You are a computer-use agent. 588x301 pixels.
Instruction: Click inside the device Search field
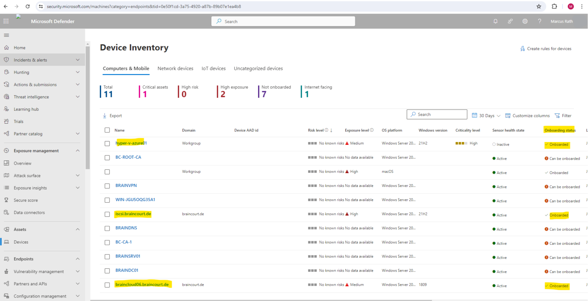point(436,114)
